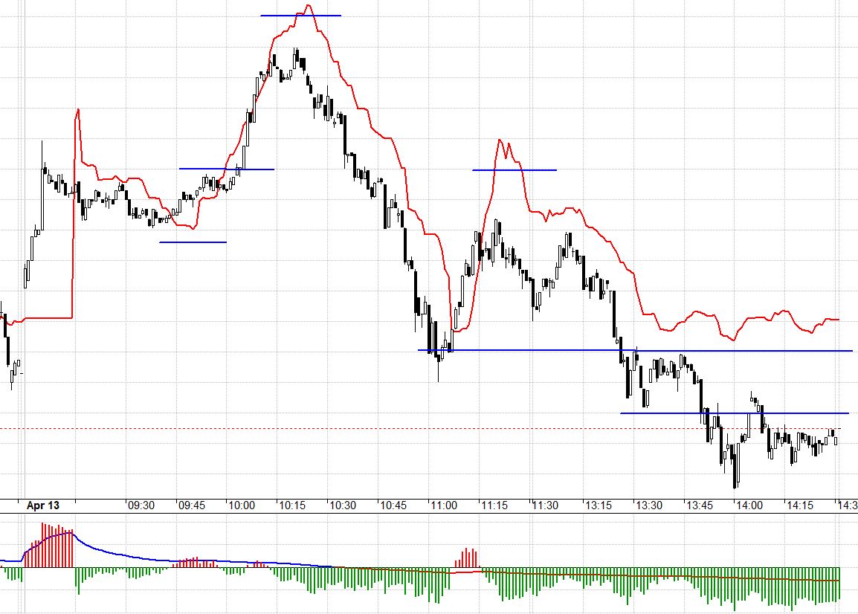
Task: Select the red indicator peak near 11:15
Action: [x=501, y=140]
